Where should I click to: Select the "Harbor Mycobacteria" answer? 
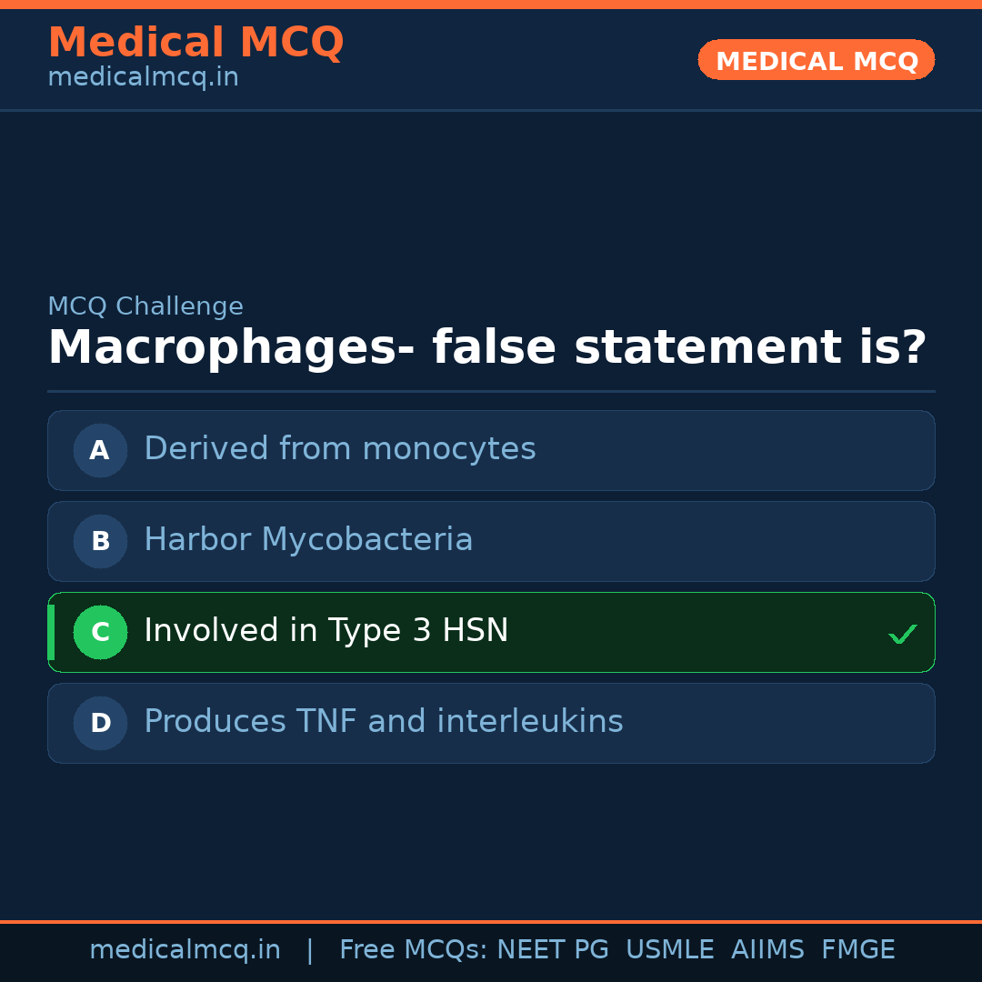pos(308,540)
